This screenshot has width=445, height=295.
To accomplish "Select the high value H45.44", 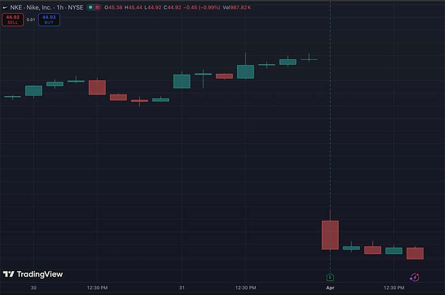I will [133, 7].
